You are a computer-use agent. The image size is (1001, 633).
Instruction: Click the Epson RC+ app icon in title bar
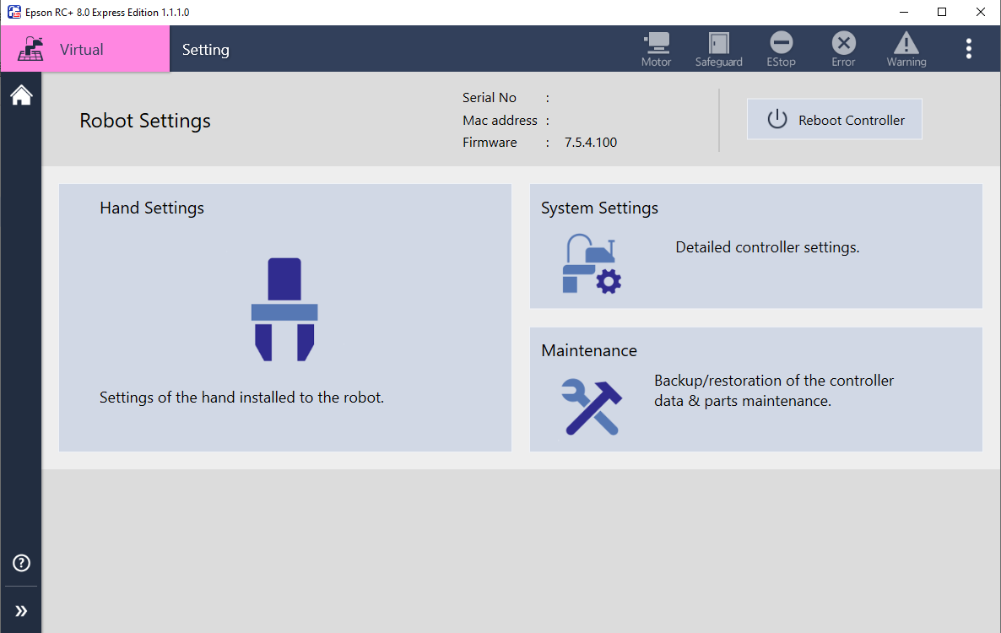[14, 12]
